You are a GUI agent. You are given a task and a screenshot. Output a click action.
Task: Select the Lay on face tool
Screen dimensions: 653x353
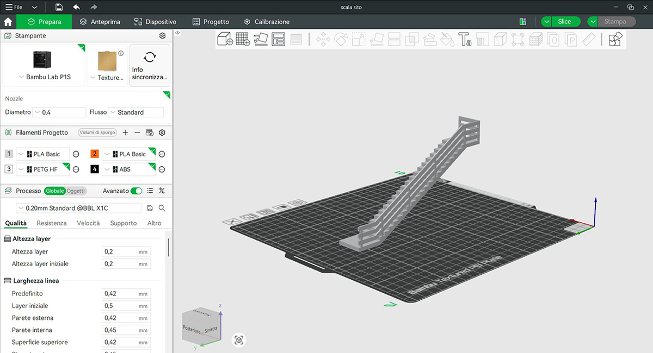(x=377, y=39)
